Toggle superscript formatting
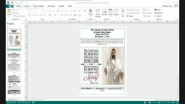 (x=41, y=15)
